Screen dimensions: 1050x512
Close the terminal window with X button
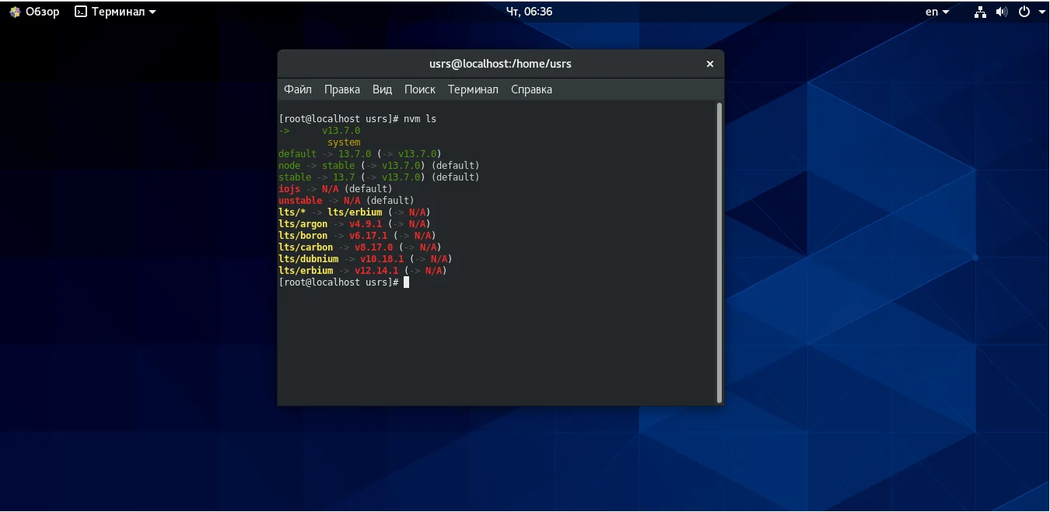pyautogui.click(x=710, y=64)
